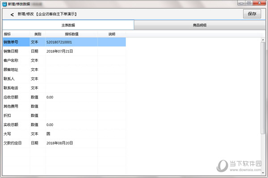Image resolution: width=268 pixels, height=178 pixels.
Task: Click the 指标数值 column header
Action: pyautogui.click(x=71, y=34)
